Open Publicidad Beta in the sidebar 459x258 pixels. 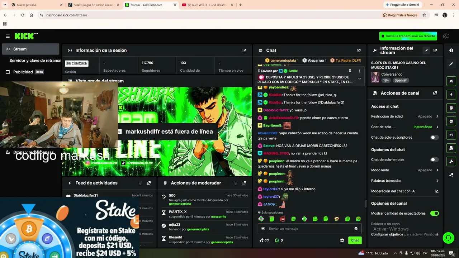point(30,72)
